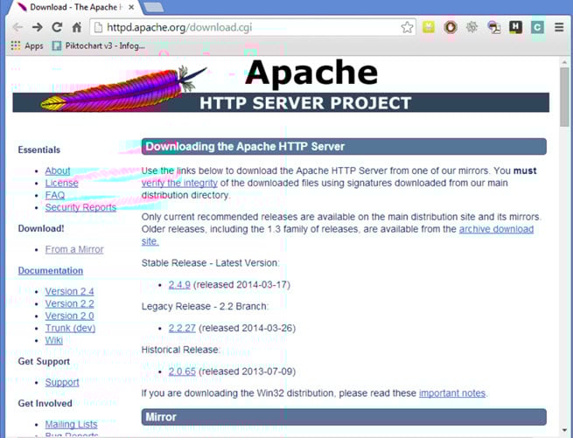
Task: Open the Wiki link
Action: coord(53,340)
